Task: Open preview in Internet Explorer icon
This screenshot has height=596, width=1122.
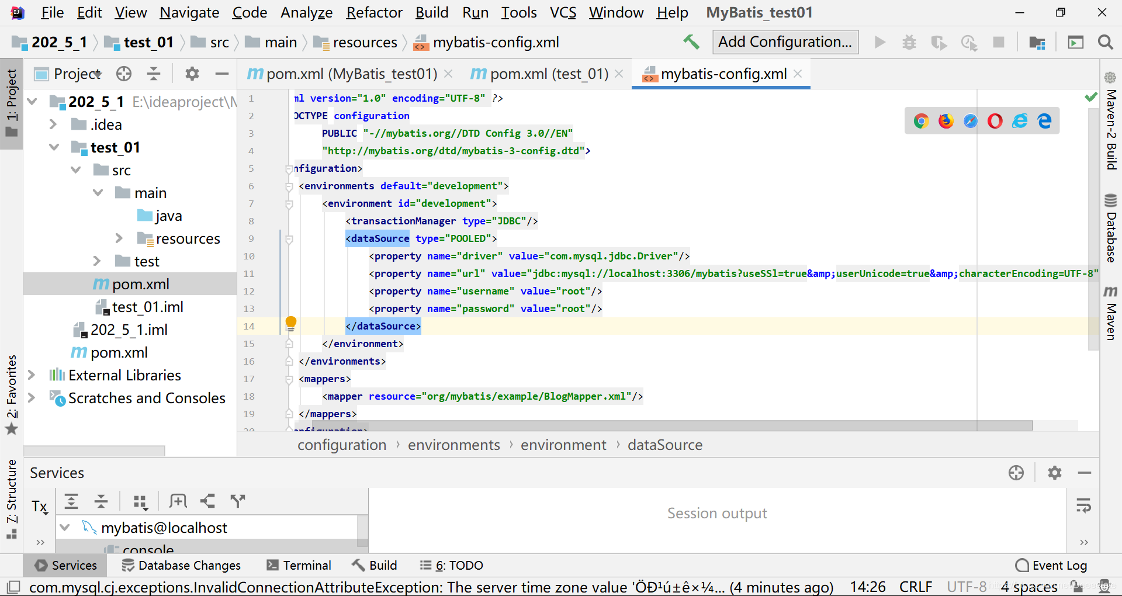Action: pyautogui.click(x=1020, y=121)
